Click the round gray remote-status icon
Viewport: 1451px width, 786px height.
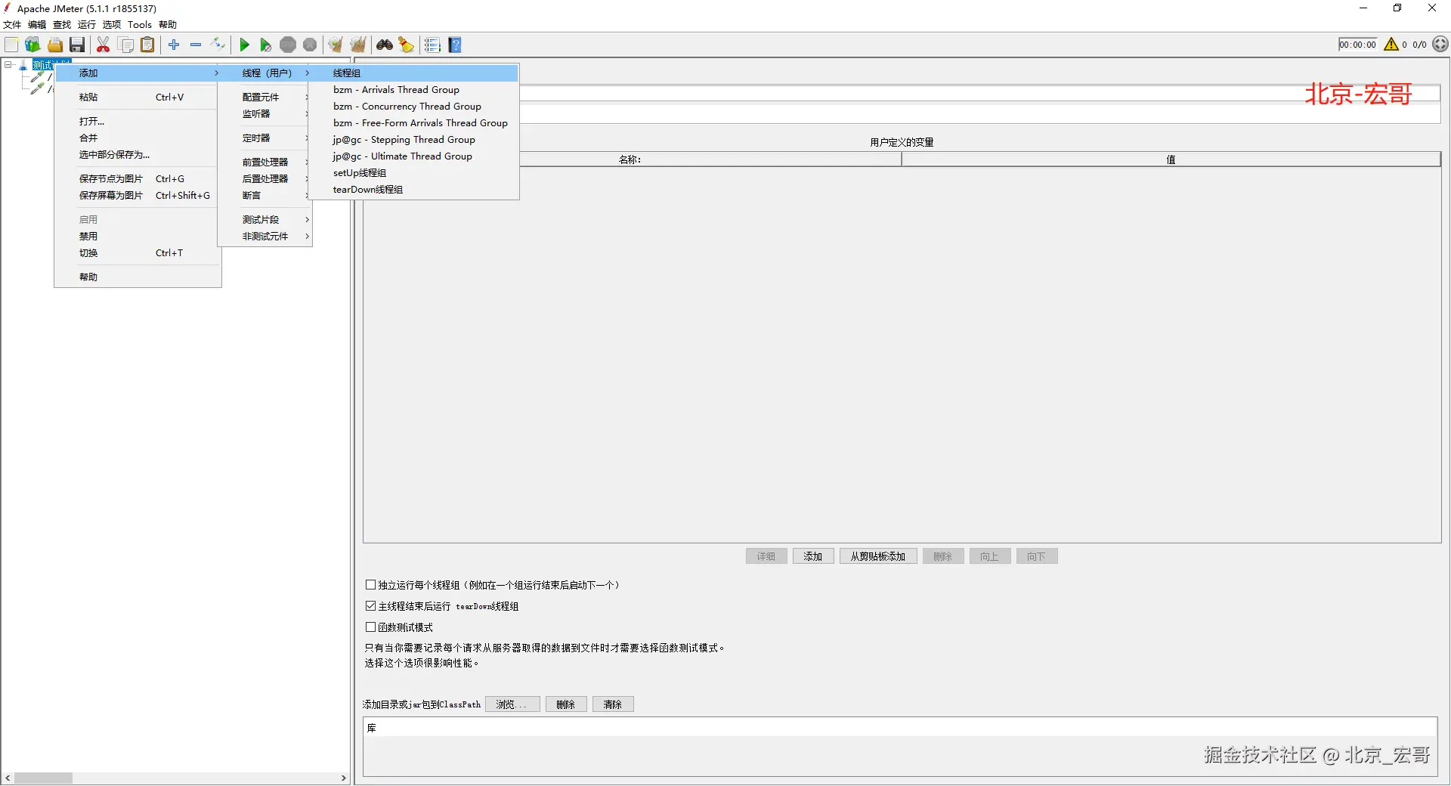tap(1440, 45)
